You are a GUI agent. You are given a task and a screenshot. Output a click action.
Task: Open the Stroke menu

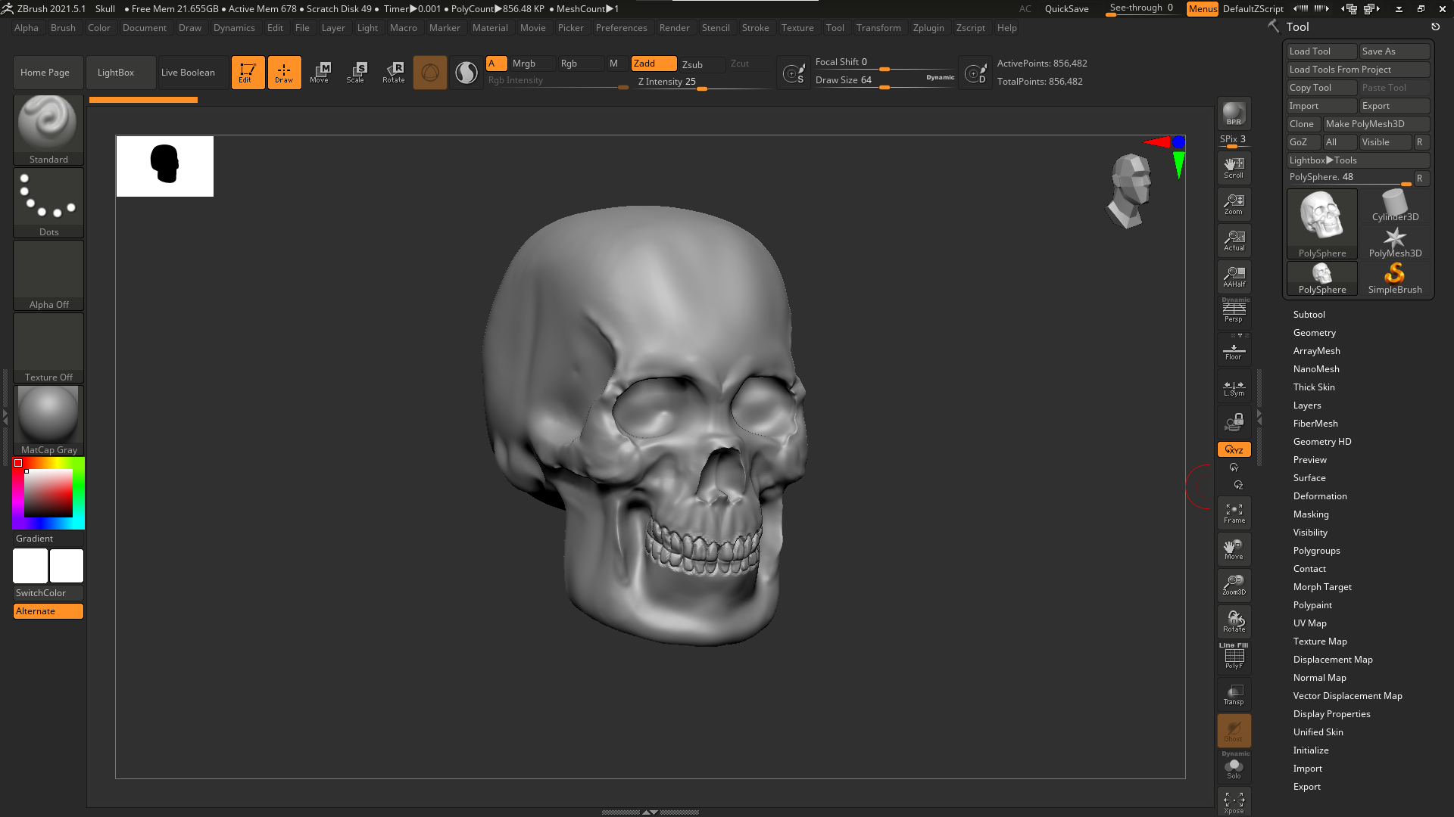(x=755, y=28)
